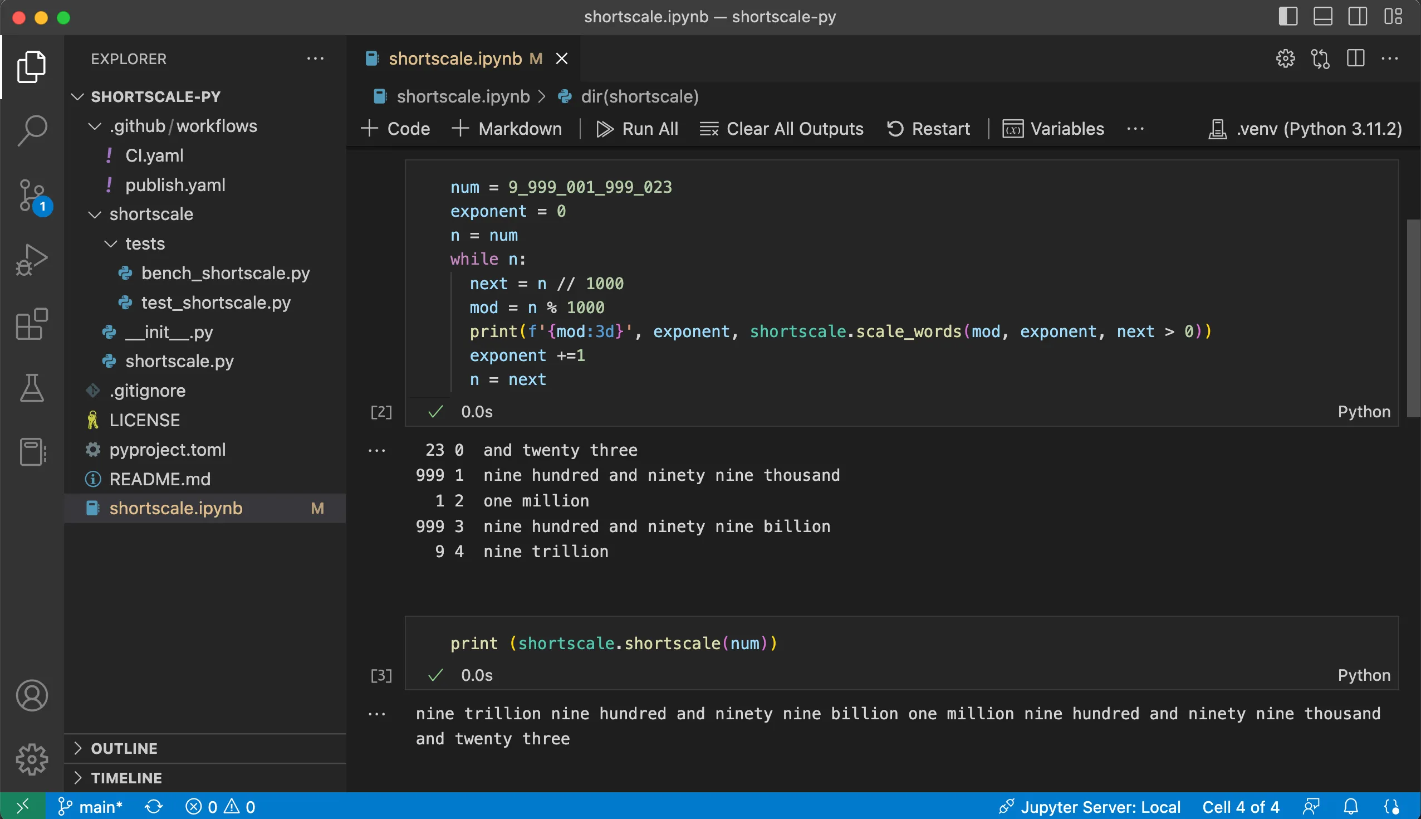Open the Search sidebar

point(32,130)
